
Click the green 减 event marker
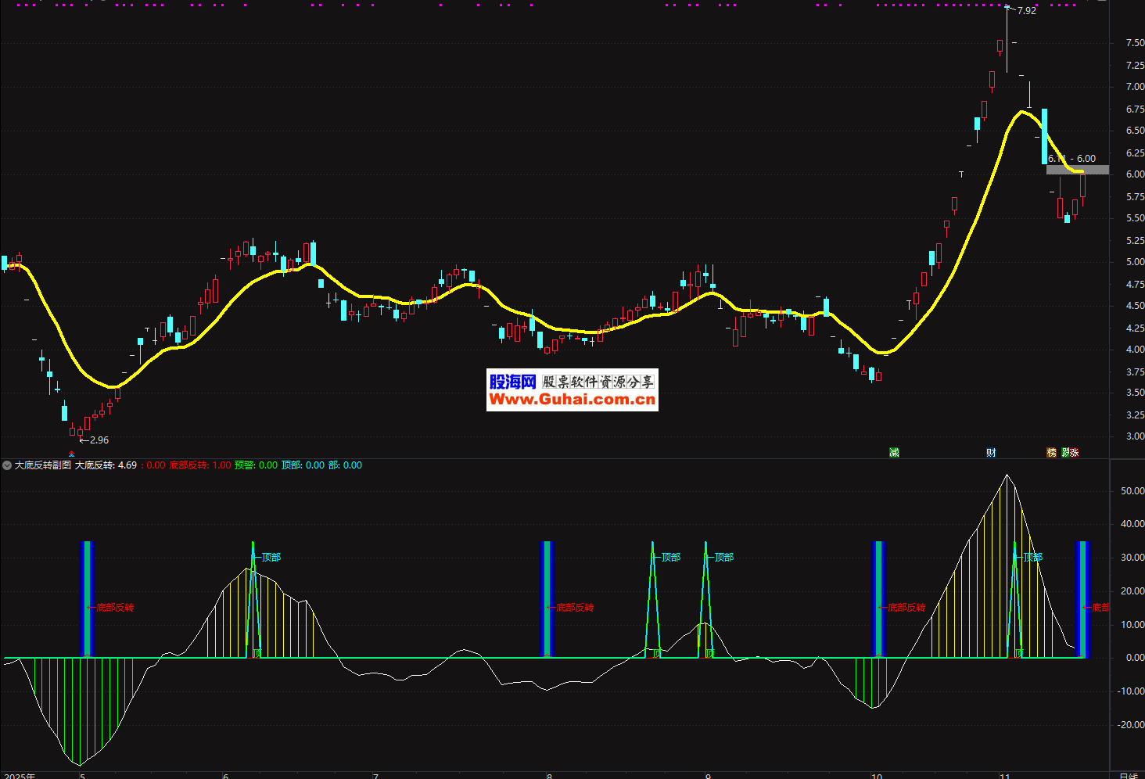894,453
